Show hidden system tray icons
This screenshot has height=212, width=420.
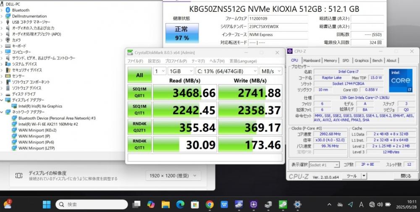coord(329,204)
